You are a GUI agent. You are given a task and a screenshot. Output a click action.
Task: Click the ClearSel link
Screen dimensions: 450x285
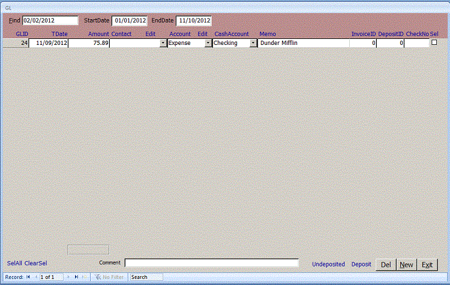point(35,263)
